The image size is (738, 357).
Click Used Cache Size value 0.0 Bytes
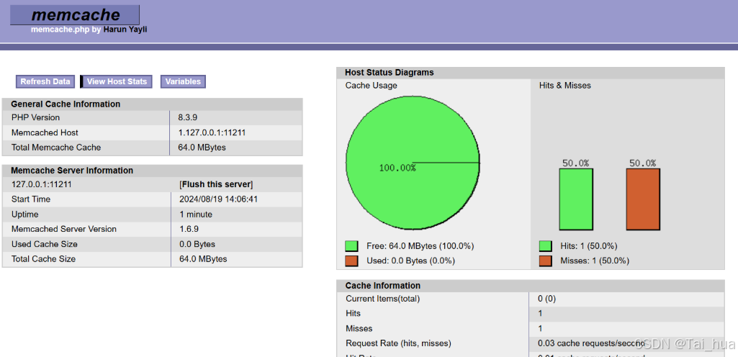tap(197, 244)
